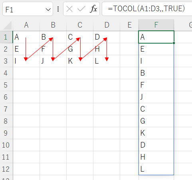Click cell D1 containing 'D'
This screenshot has width=192, height=180.
107,37
